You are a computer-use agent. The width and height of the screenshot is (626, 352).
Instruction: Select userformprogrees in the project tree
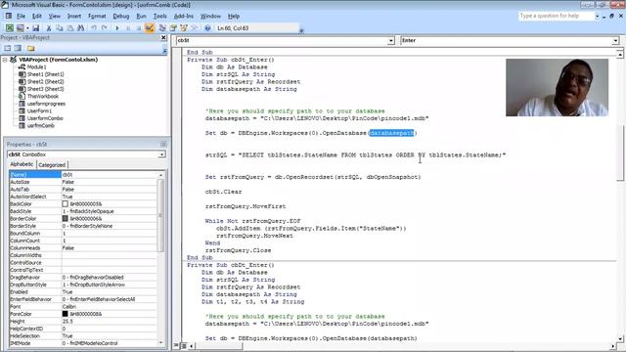46,104
